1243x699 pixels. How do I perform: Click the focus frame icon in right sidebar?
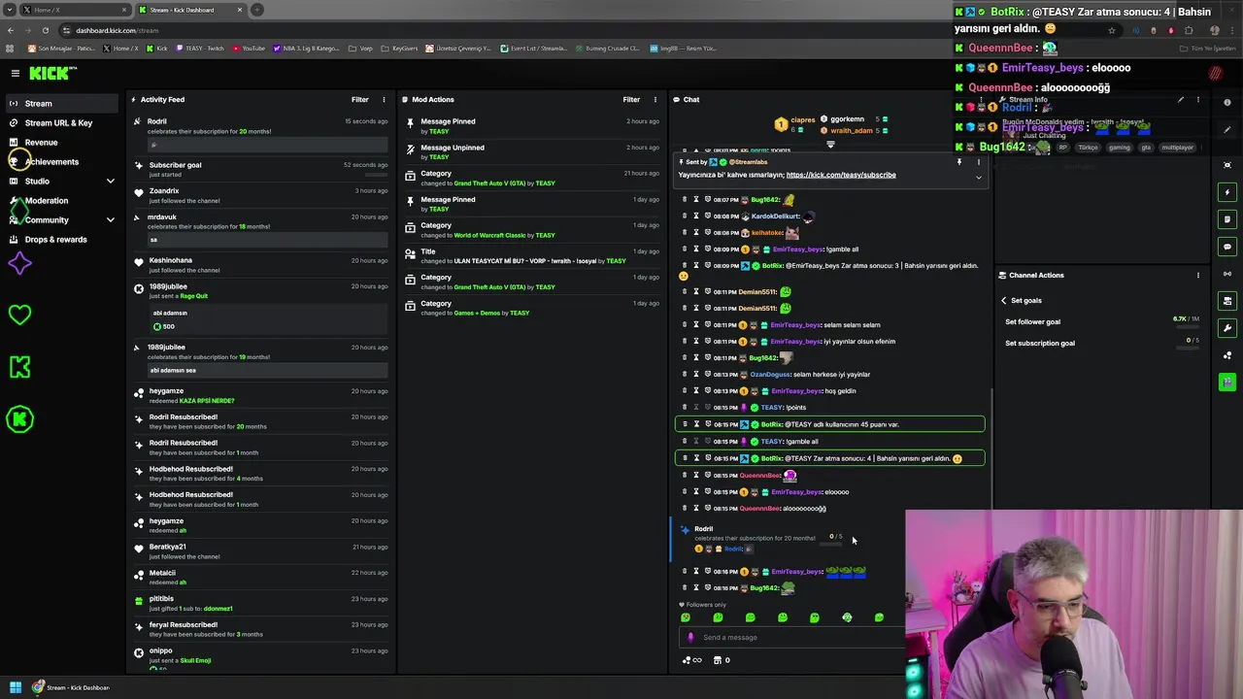click(1227, 165)
